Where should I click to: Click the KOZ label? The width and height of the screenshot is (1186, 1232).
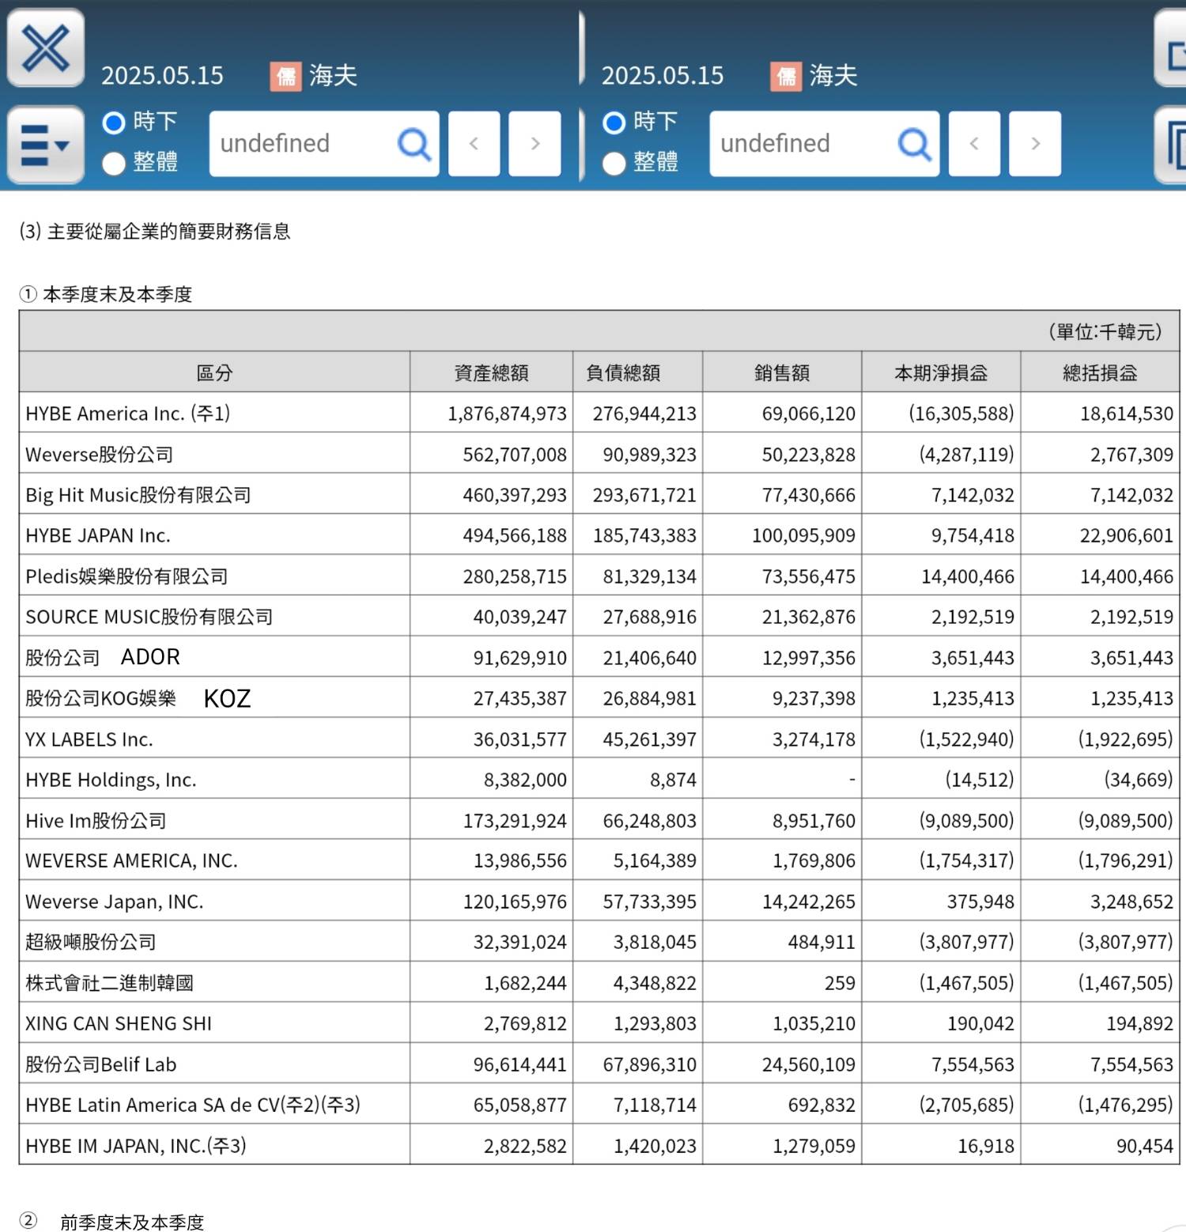pyautogui.click(x=227, y=698)
